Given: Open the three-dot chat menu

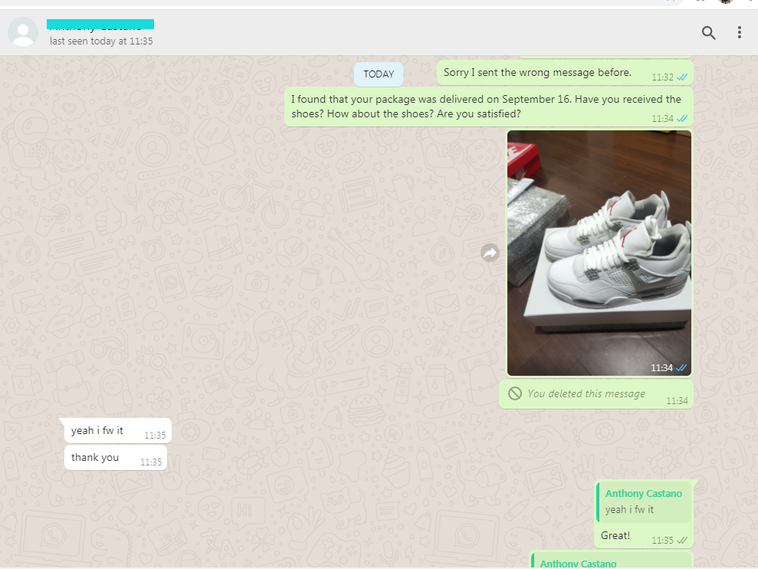Looking at the screenshot, I should (739, 32).
